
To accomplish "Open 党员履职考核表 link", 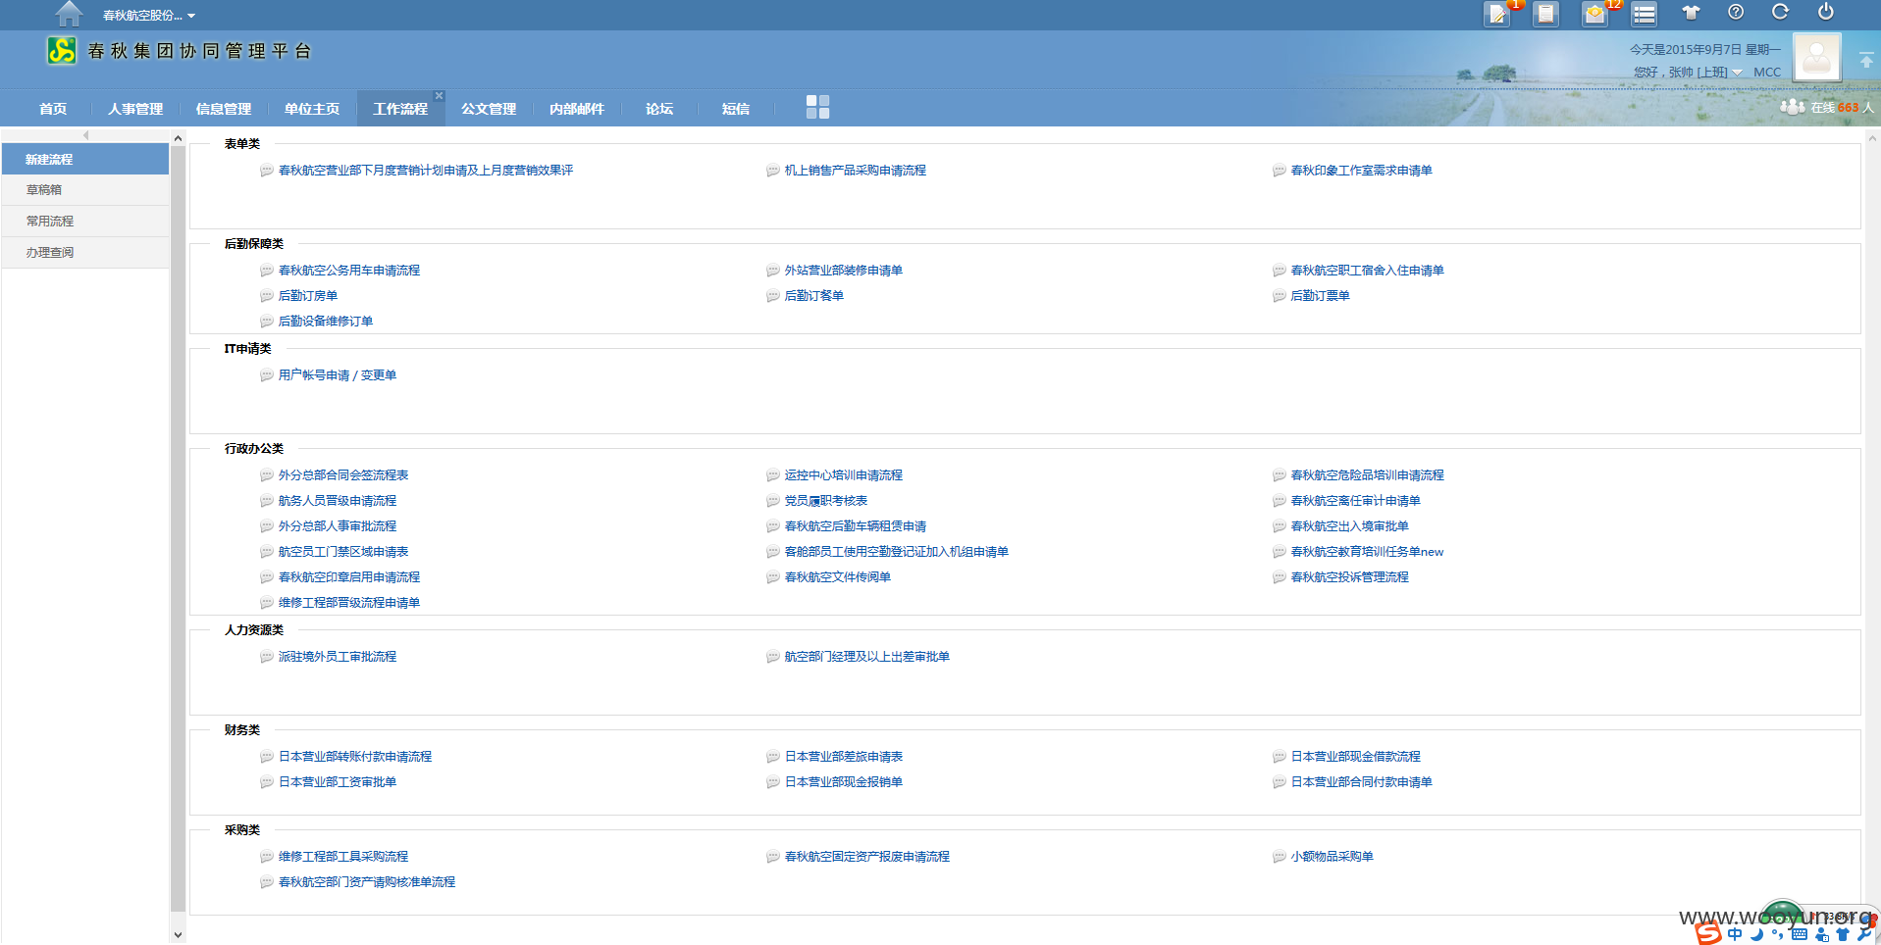I will pyautogui.click(x=825, y=501).
